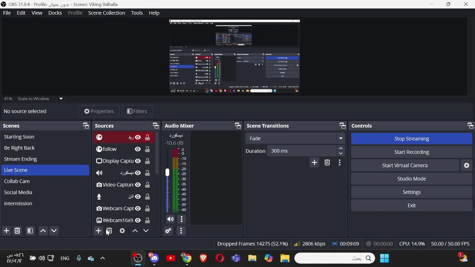This screenshot has width=475, height=267.
Task: Undock the Scenes panel
Action: click(x=86, y=126)
